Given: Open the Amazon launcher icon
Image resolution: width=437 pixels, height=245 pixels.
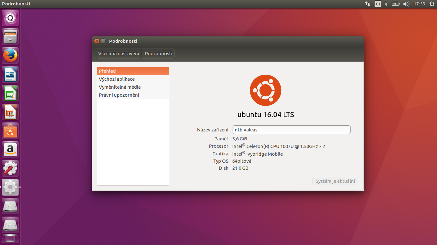Looking at the screenshot, I should [10, 150].
